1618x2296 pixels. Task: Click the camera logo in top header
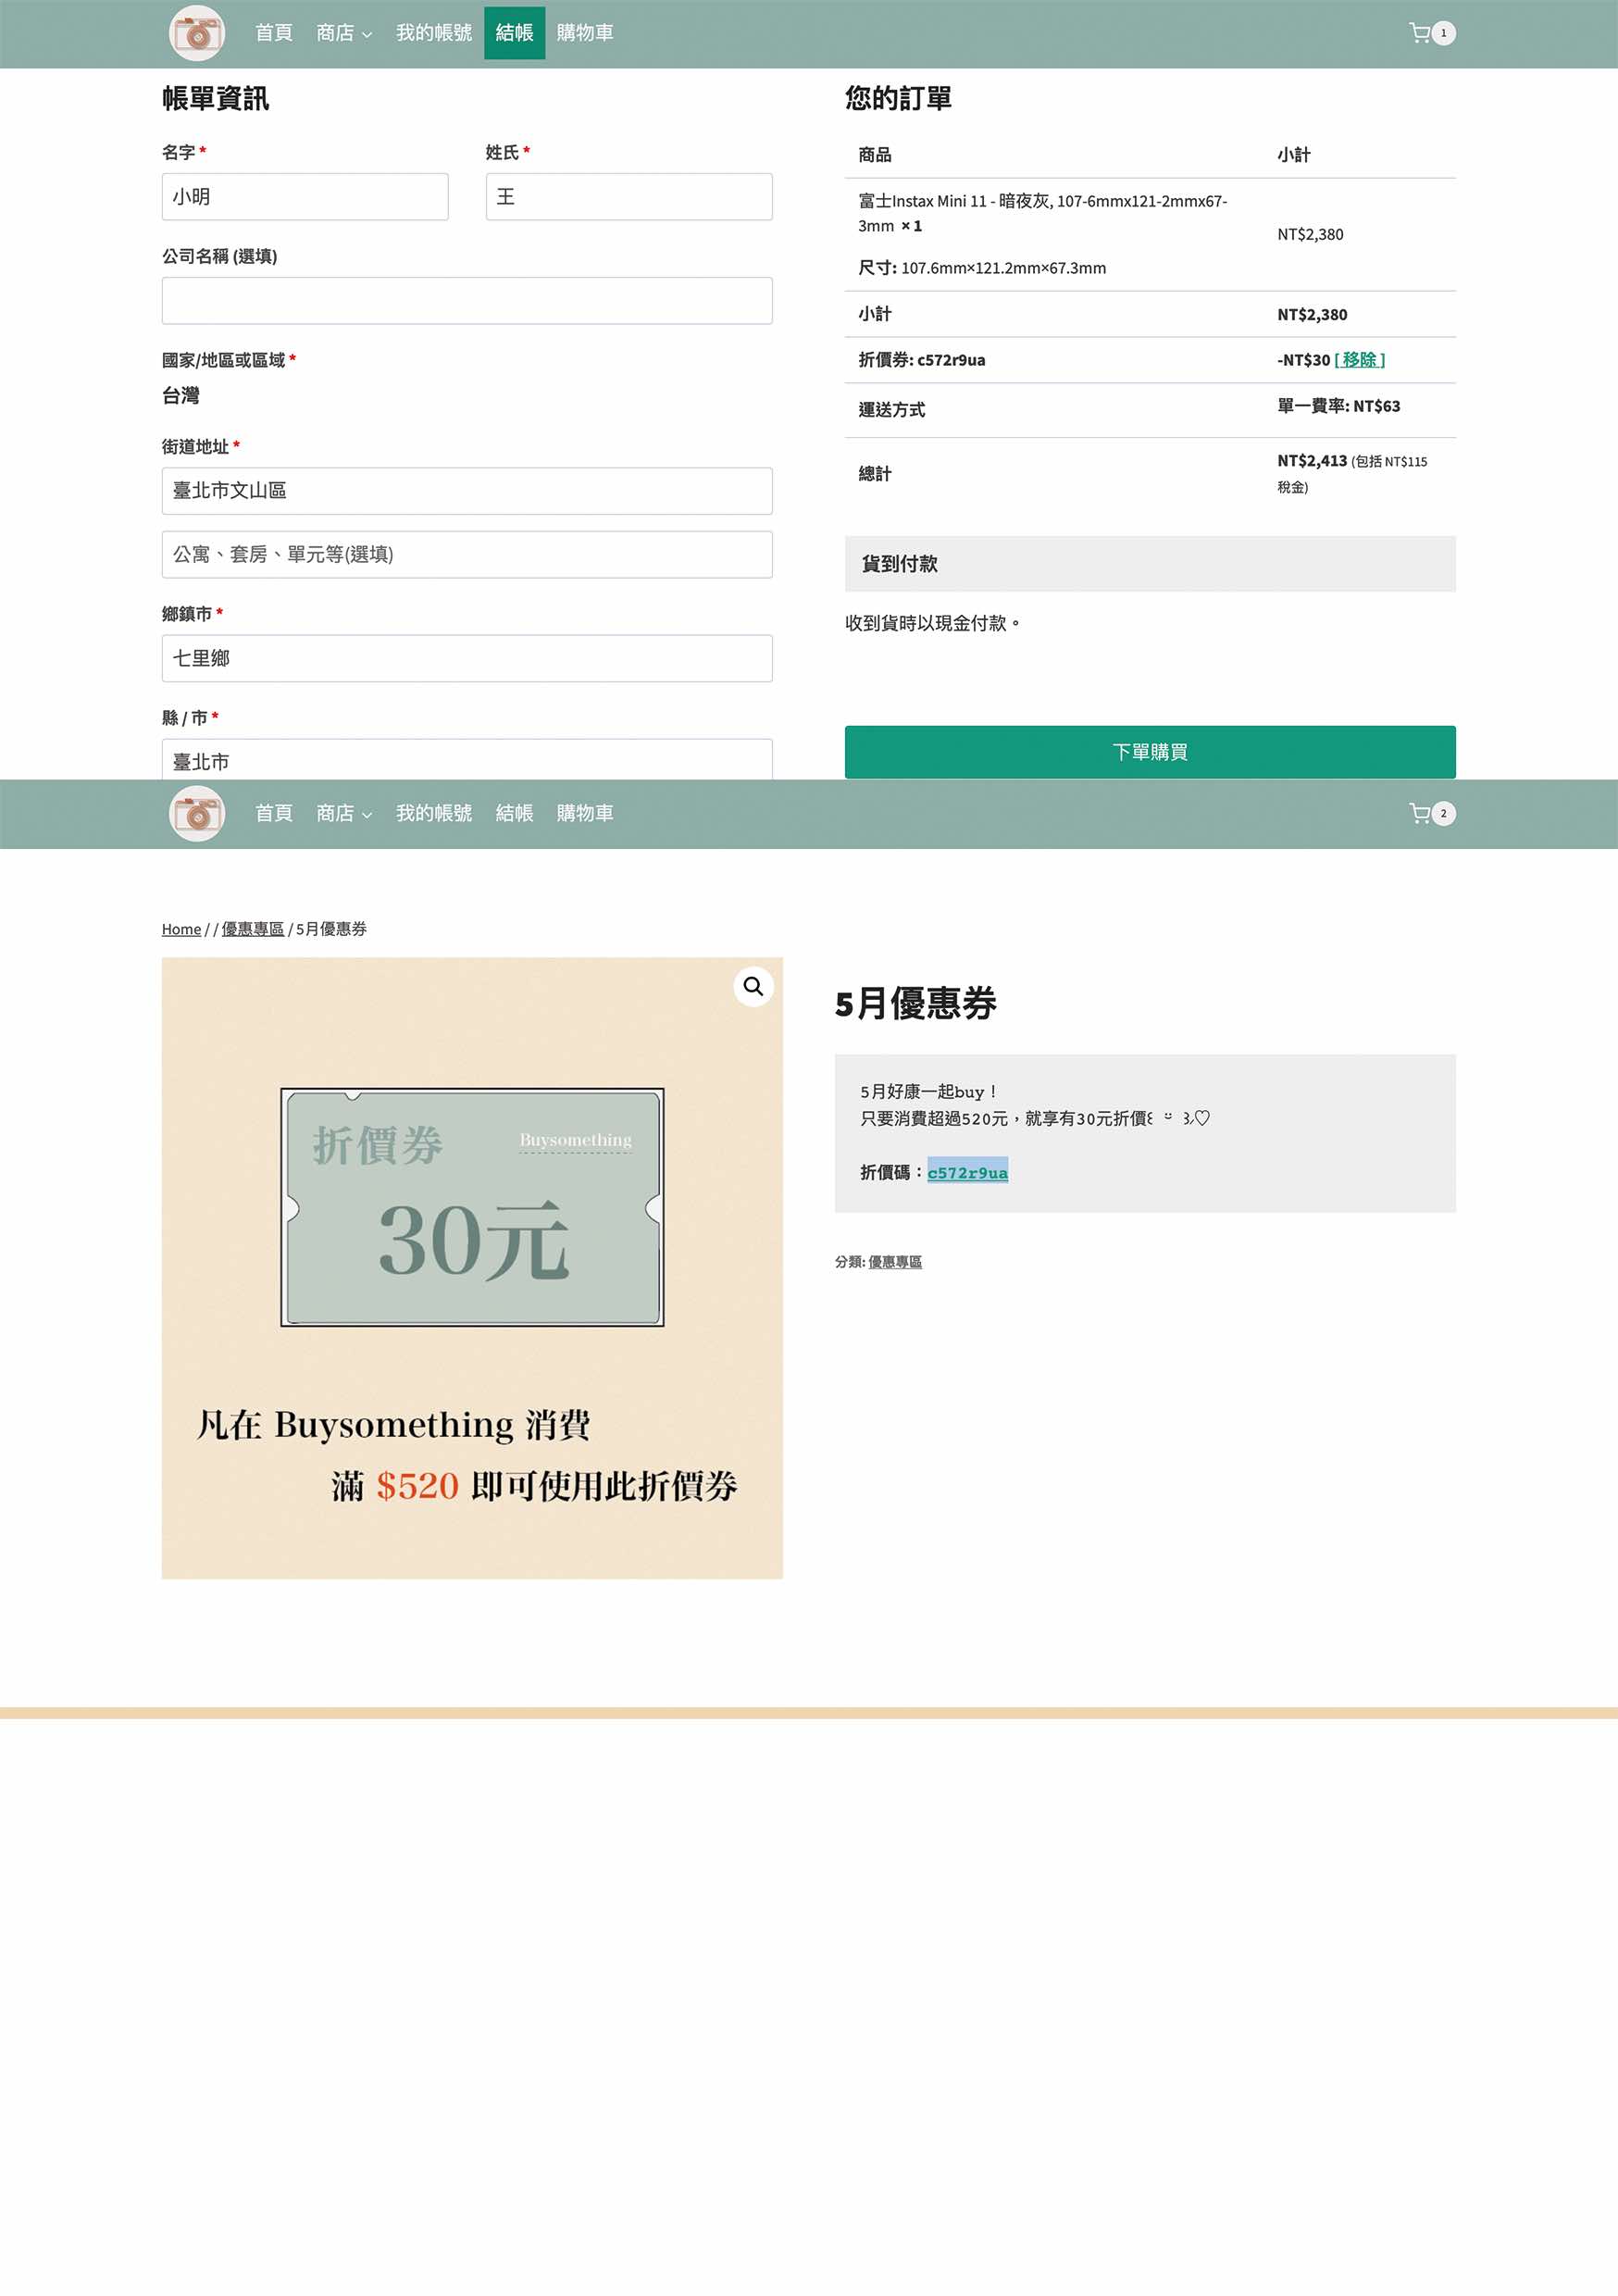click(197, 34)
